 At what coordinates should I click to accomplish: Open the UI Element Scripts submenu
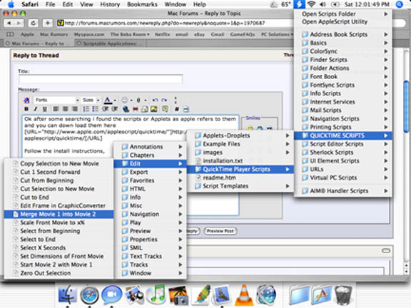[343, 161]
